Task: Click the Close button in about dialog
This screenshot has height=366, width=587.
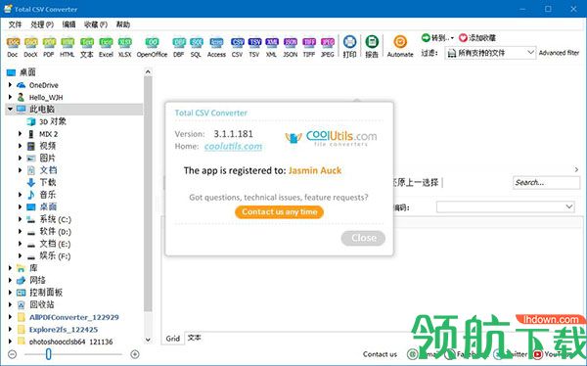Action: click(x=363, y=238)
